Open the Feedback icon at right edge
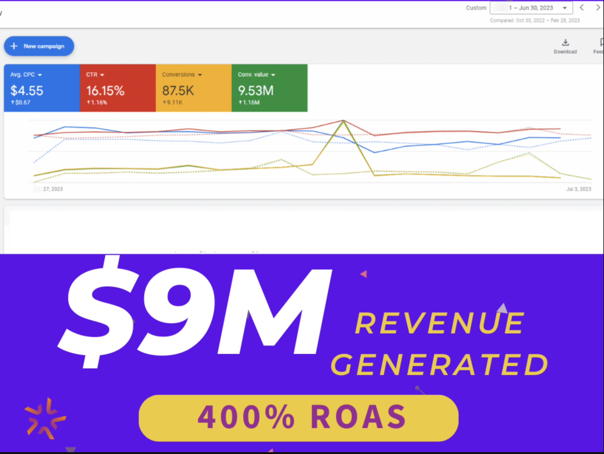 click(601, 43)
